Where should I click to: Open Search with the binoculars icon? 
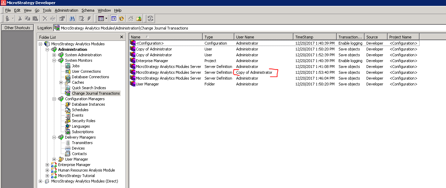pos(72,19)
